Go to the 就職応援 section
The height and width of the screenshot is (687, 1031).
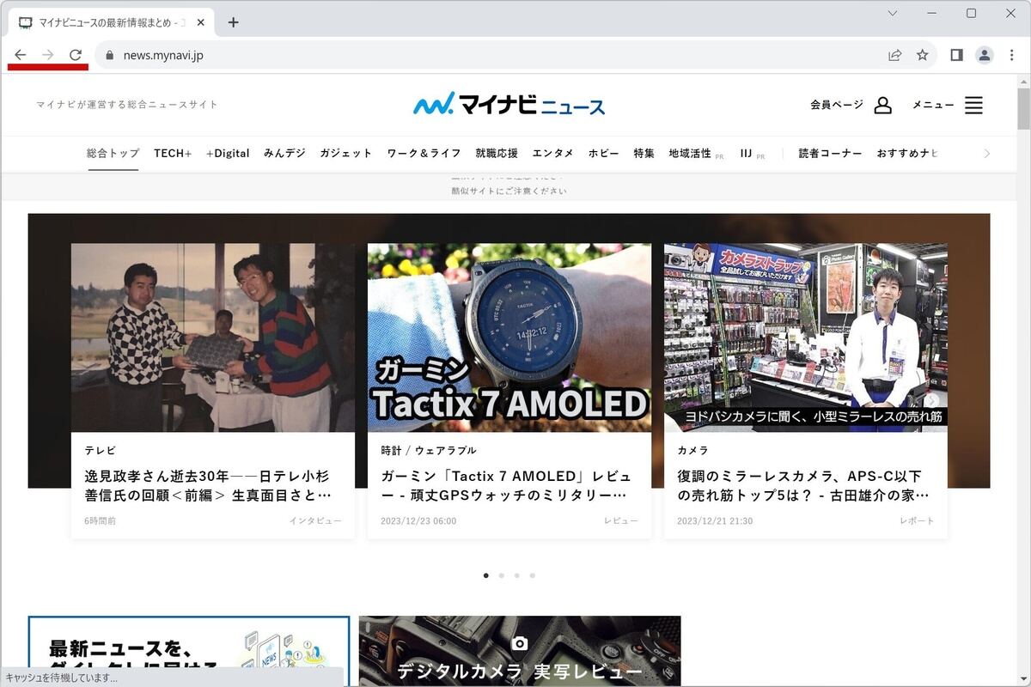(x=497, y=153)
